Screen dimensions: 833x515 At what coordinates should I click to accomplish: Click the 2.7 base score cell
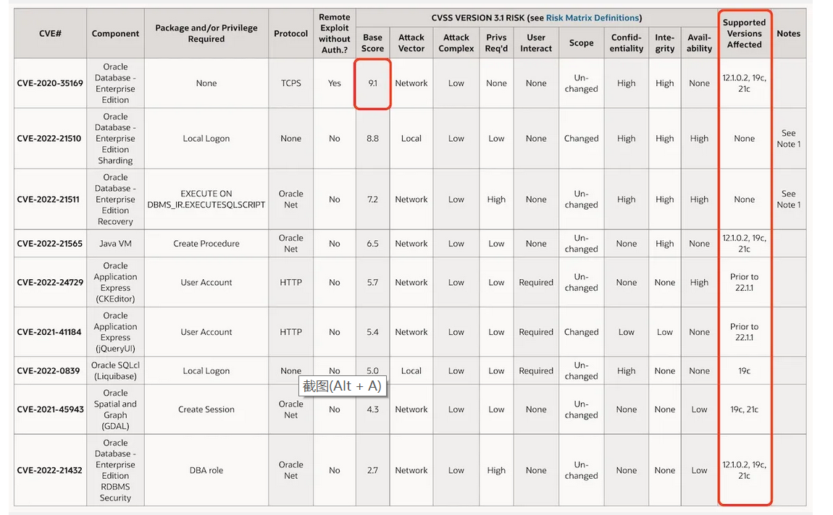coord(372,470)
